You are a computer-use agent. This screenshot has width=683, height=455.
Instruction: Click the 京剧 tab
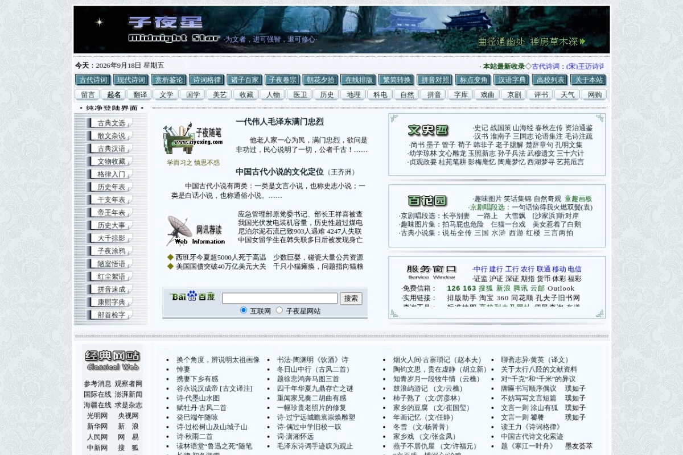click(514, 94)
